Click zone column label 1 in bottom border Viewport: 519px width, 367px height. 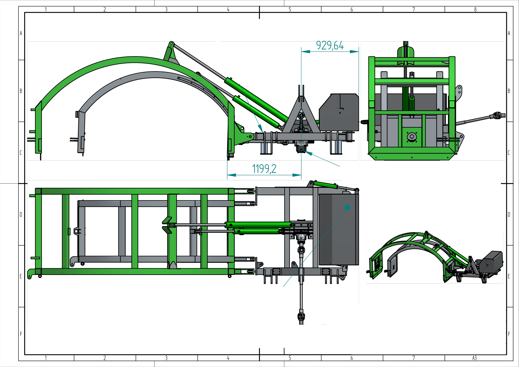[46, 358]
